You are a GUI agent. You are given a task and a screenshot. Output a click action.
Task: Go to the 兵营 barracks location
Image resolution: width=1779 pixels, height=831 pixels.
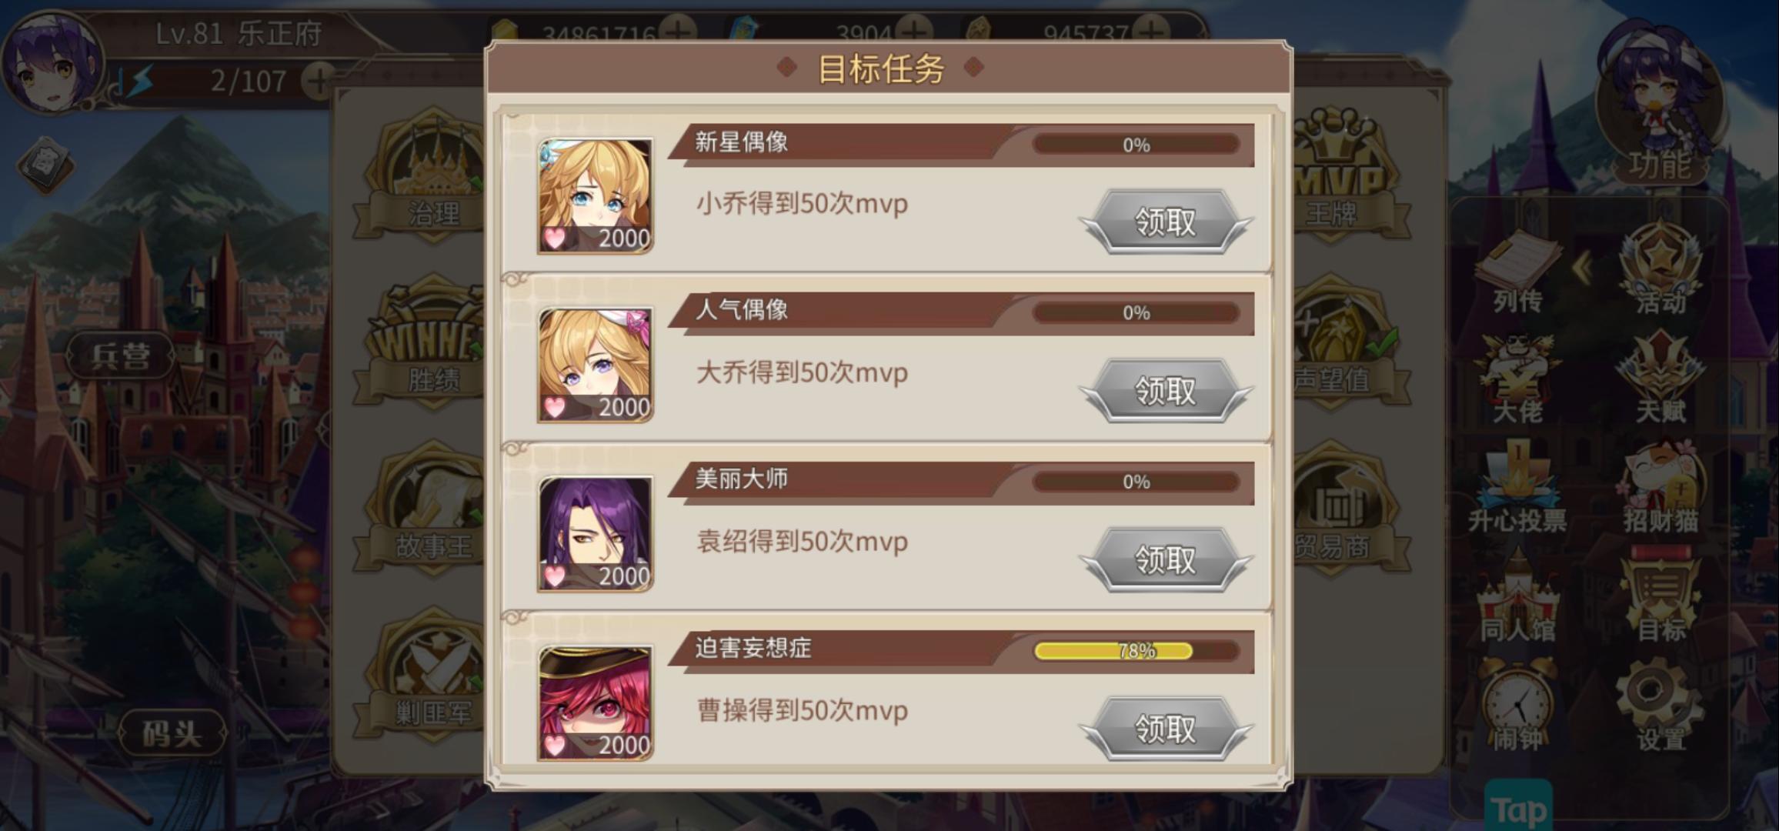(x=121, y=355)
